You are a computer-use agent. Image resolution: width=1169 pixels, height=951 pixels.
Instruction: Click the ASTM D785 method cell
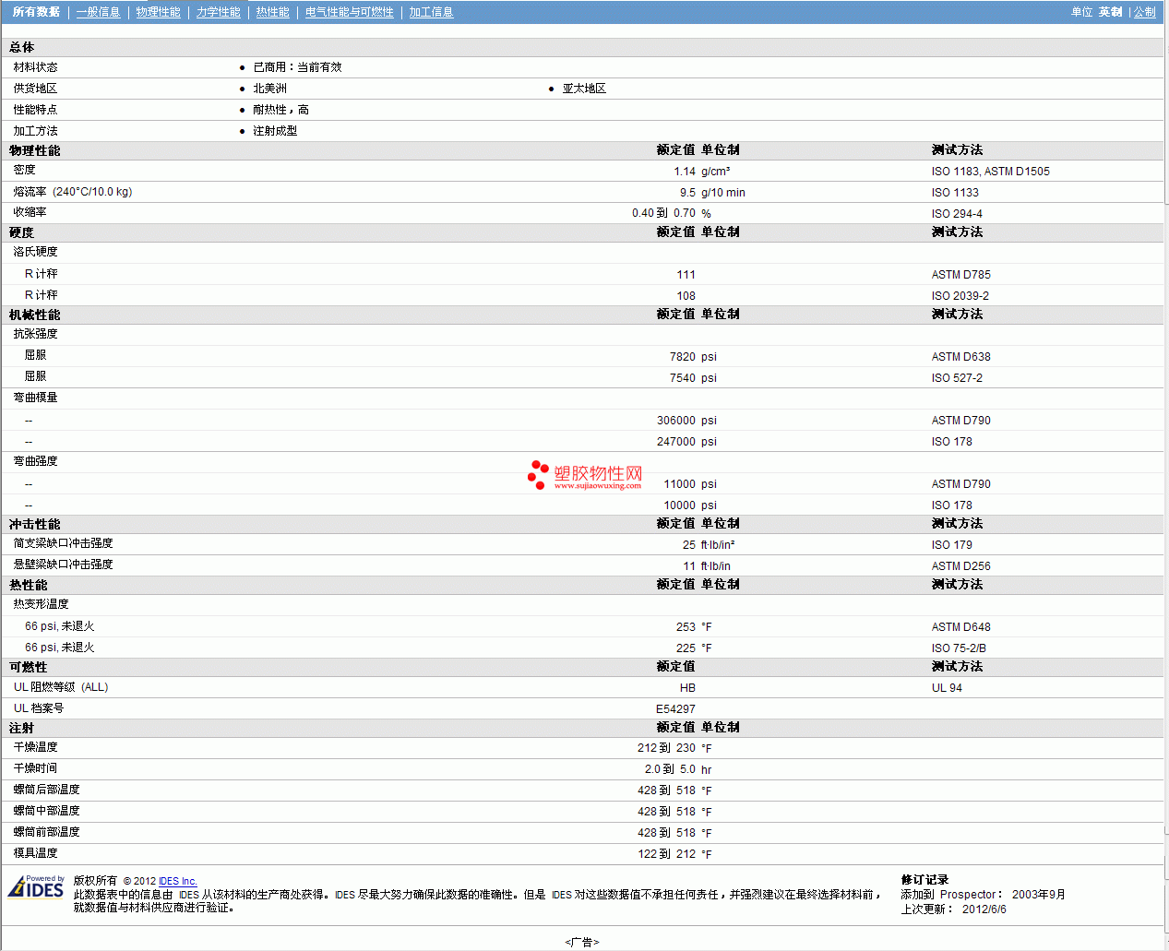coord(960,275)
